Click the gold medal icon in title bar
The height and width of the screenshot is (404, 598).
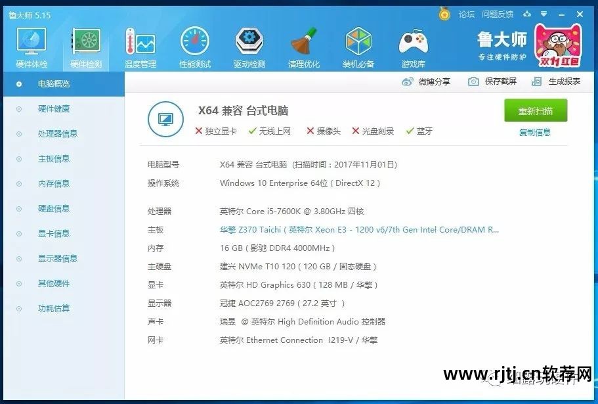(x=444, y=14)
